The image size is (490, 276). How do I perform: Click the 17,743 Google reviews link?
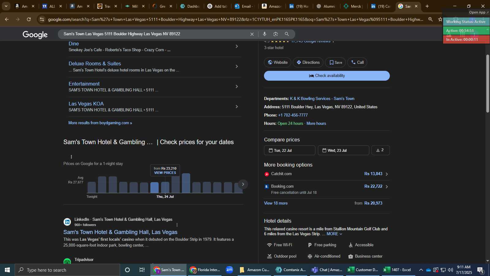311,41
